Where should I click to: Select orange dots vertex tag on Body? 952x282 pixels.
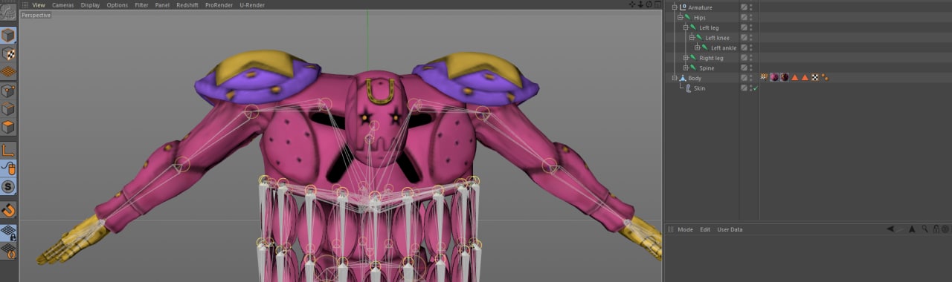coord(825,77)
